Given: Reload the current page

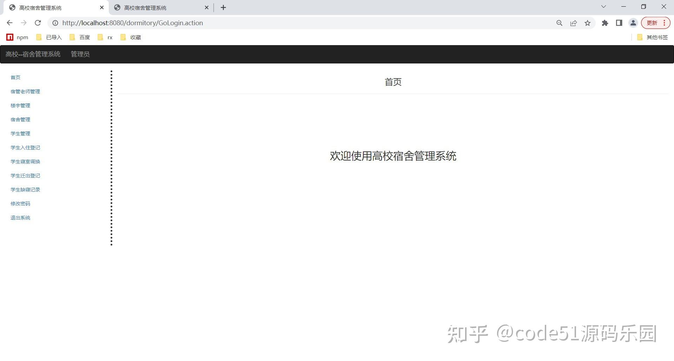Looking at the screenshot, I should [38, 23].
